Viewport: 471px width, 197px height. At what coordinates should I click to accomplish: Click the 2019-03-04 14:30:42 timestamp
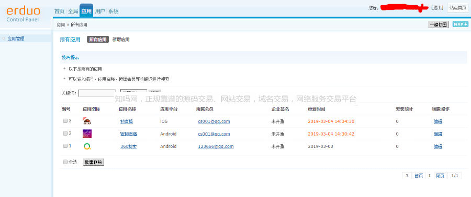click(x=331, y=134)
